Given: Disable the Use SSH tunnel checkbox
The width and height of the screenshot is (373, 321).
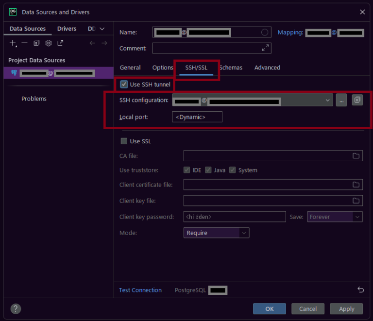Looking at the screenshot, I should (124, 84).
